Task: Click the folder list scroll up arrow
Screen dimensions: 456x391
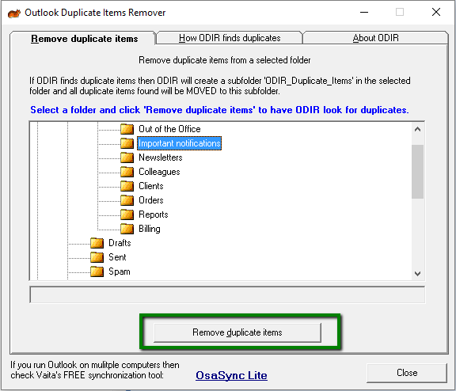Action: pos(418,129)
